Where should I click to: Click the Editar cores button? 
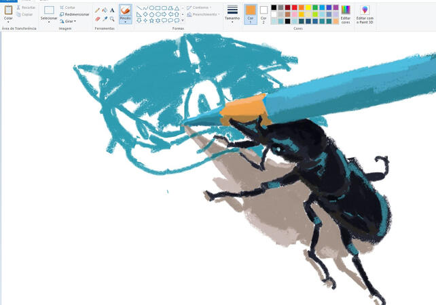(x=346, y=14)
